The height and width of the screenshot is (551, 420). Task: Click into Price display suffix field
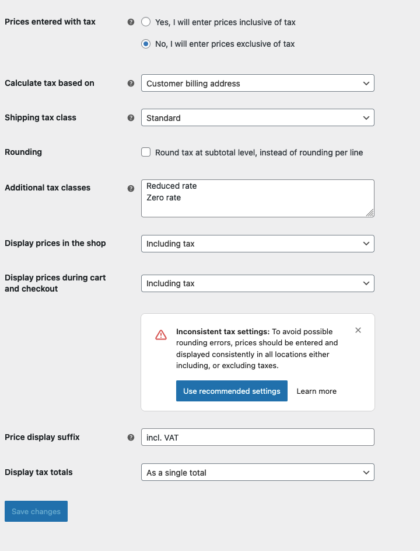pyautogui.click(x=258, y=437)
